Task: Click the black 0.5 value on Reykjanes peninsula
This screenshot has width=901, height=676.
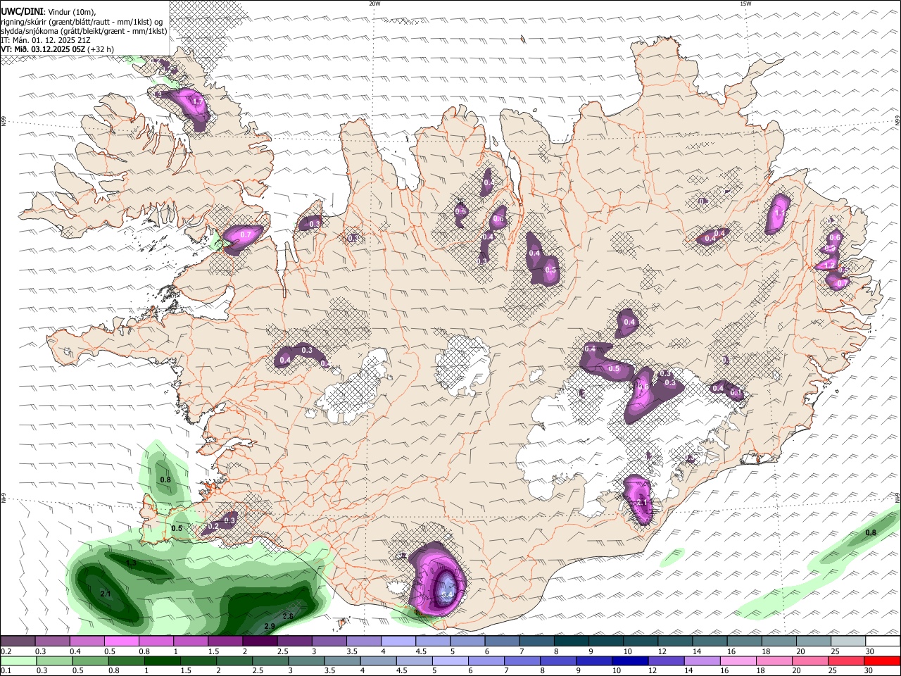Action: (x=177, y=528)
